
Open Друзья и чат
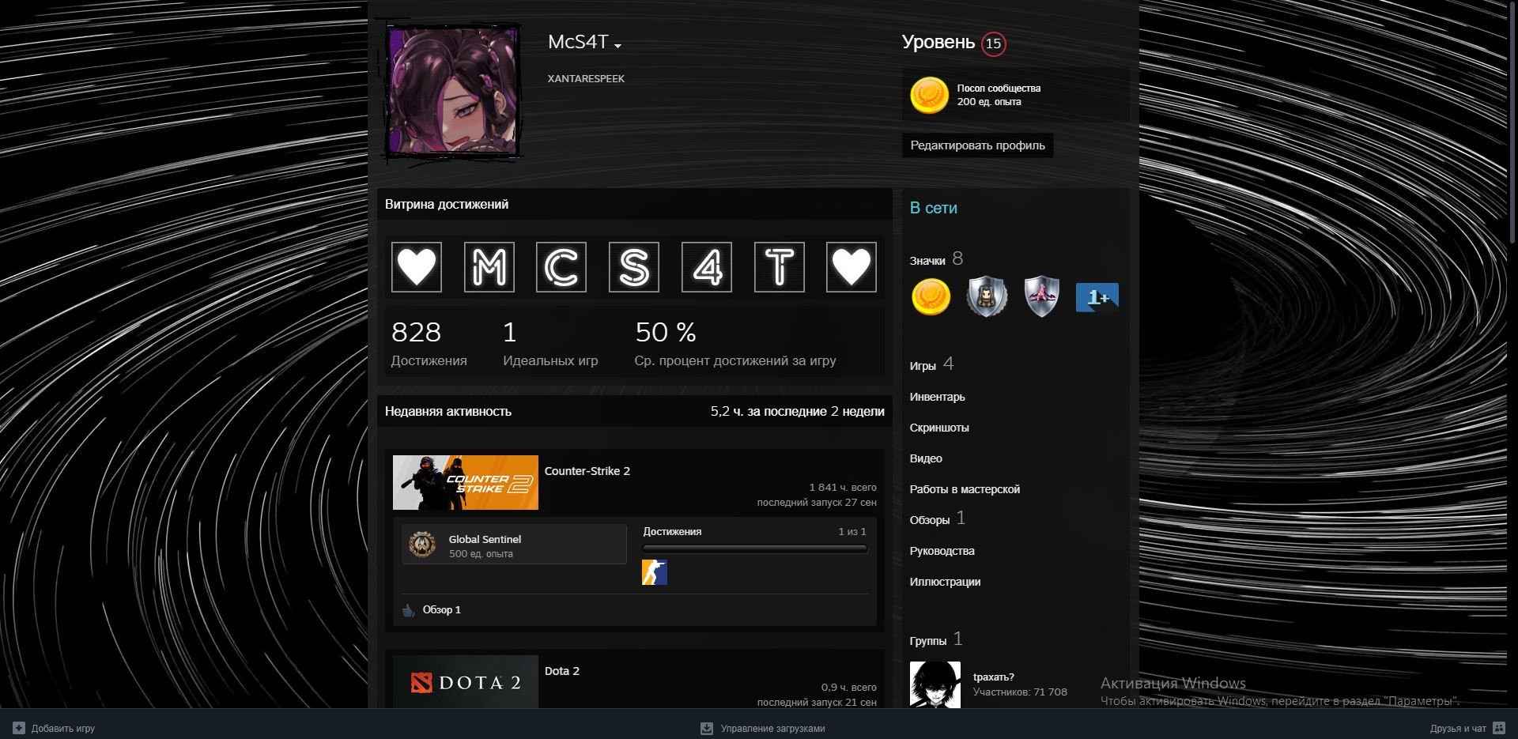click(x=1458, y=729)
